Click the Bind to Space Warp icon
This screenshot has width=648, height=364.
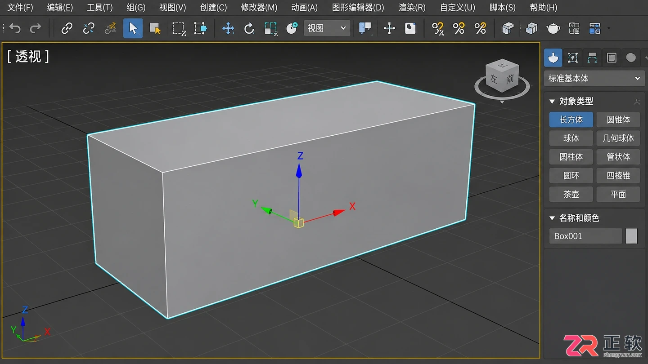pos(110,28)
